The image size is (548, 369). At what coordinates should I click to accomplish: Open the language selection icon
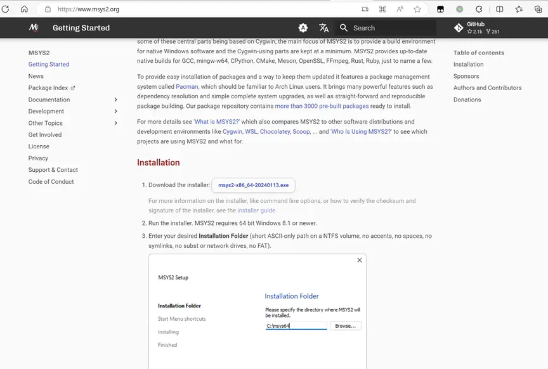pos(324,28)
